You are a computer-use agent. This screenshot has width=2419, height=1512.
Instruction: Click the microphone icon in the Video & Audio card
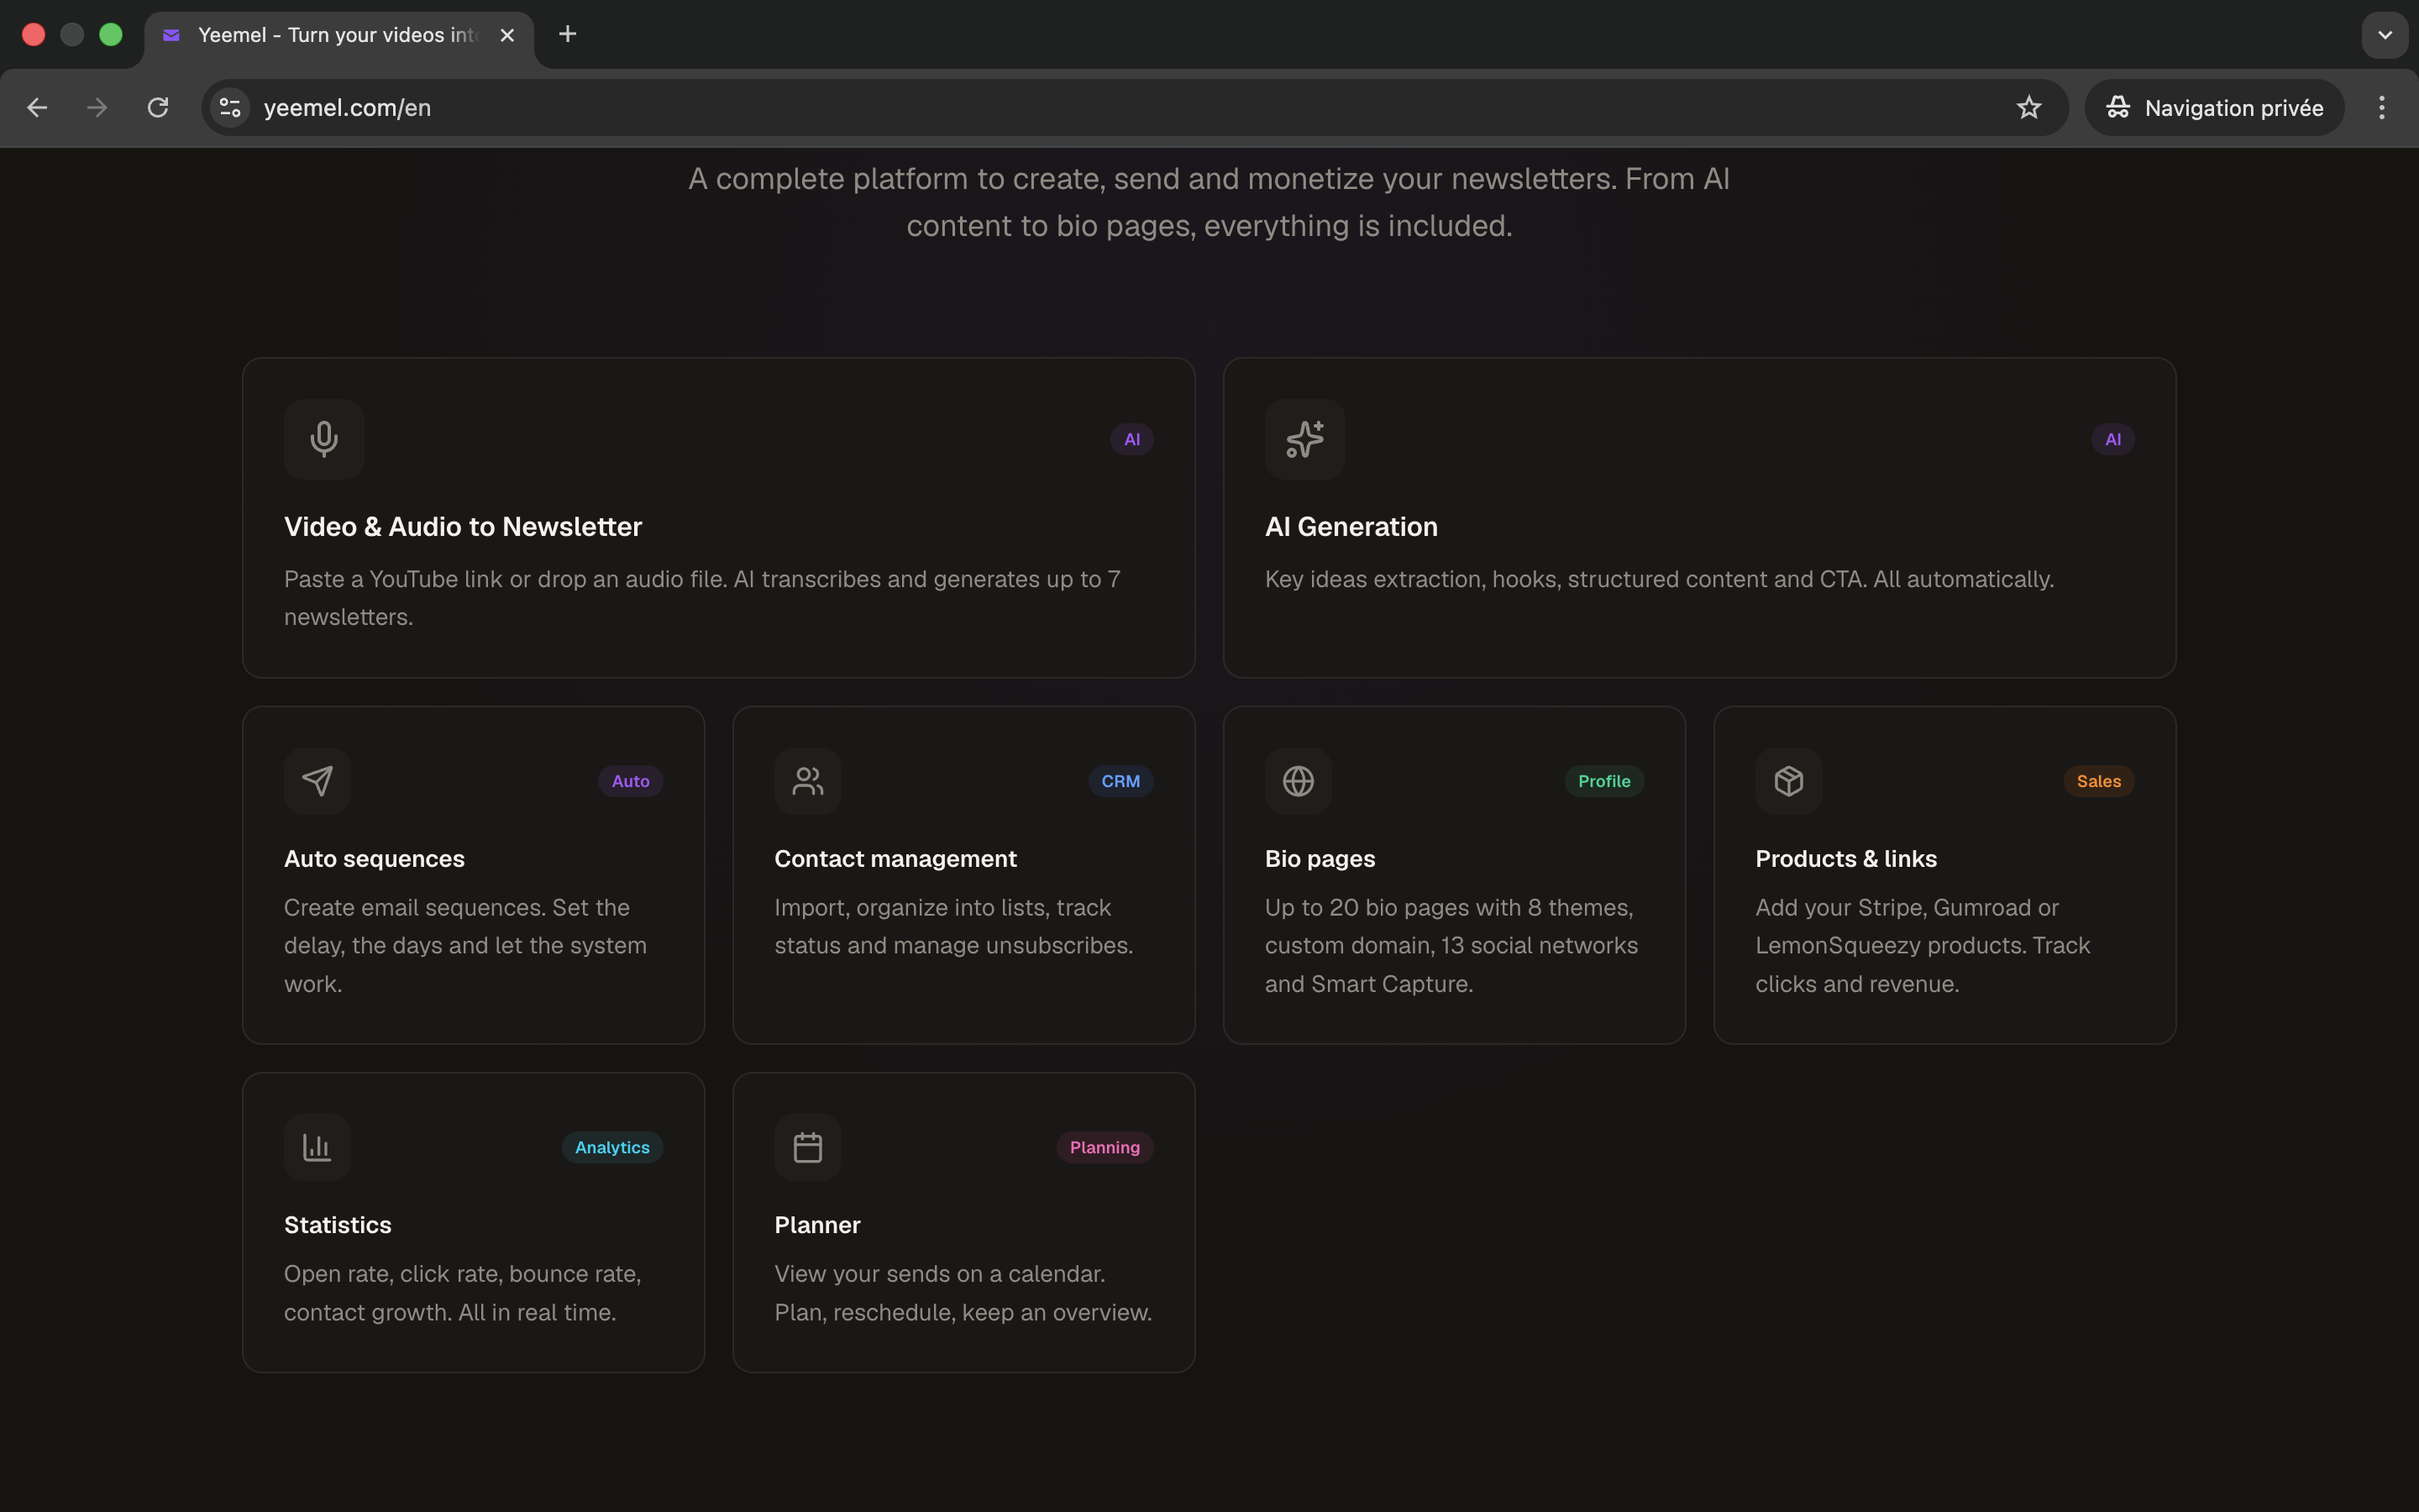point(323,439)
